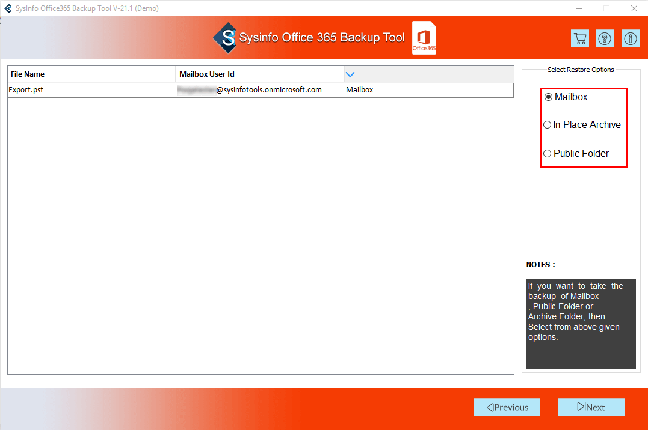Click the NOTES text box

pyautogui.click(x=581, y=324)
